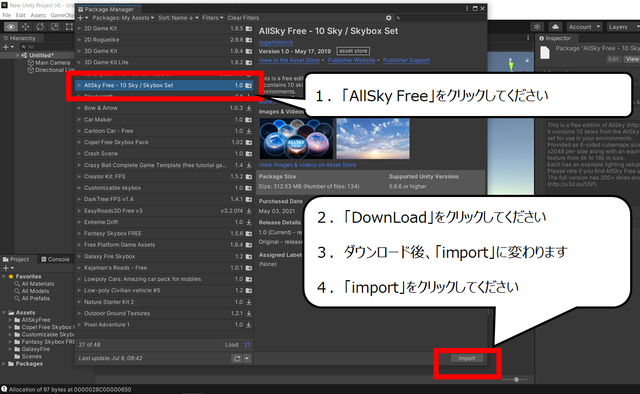Viewport: 640px width, 394px height.
Task: Open the Package Manager add (+) dropdown
Action: [83, 18]
